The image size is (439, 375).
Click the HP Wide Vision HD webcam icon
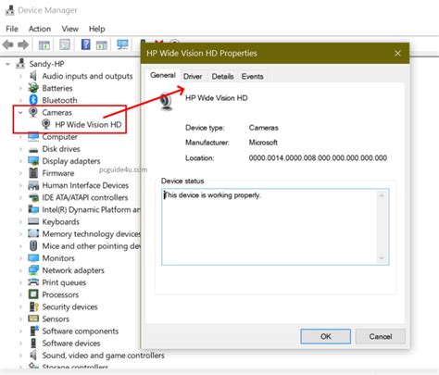[46, 124]
